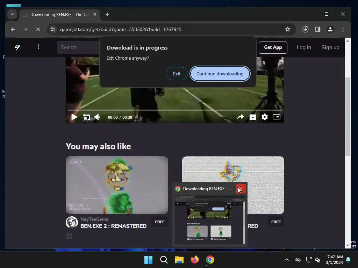Open File Explorer from taskbar
This screenshot has height=268, width=358.
click(179, 260)
